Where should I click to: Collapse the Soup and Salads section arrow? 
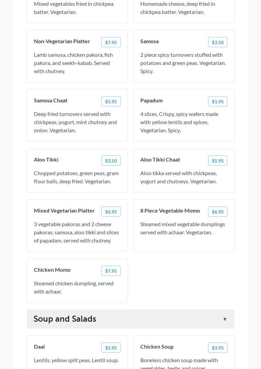[225, 319]
